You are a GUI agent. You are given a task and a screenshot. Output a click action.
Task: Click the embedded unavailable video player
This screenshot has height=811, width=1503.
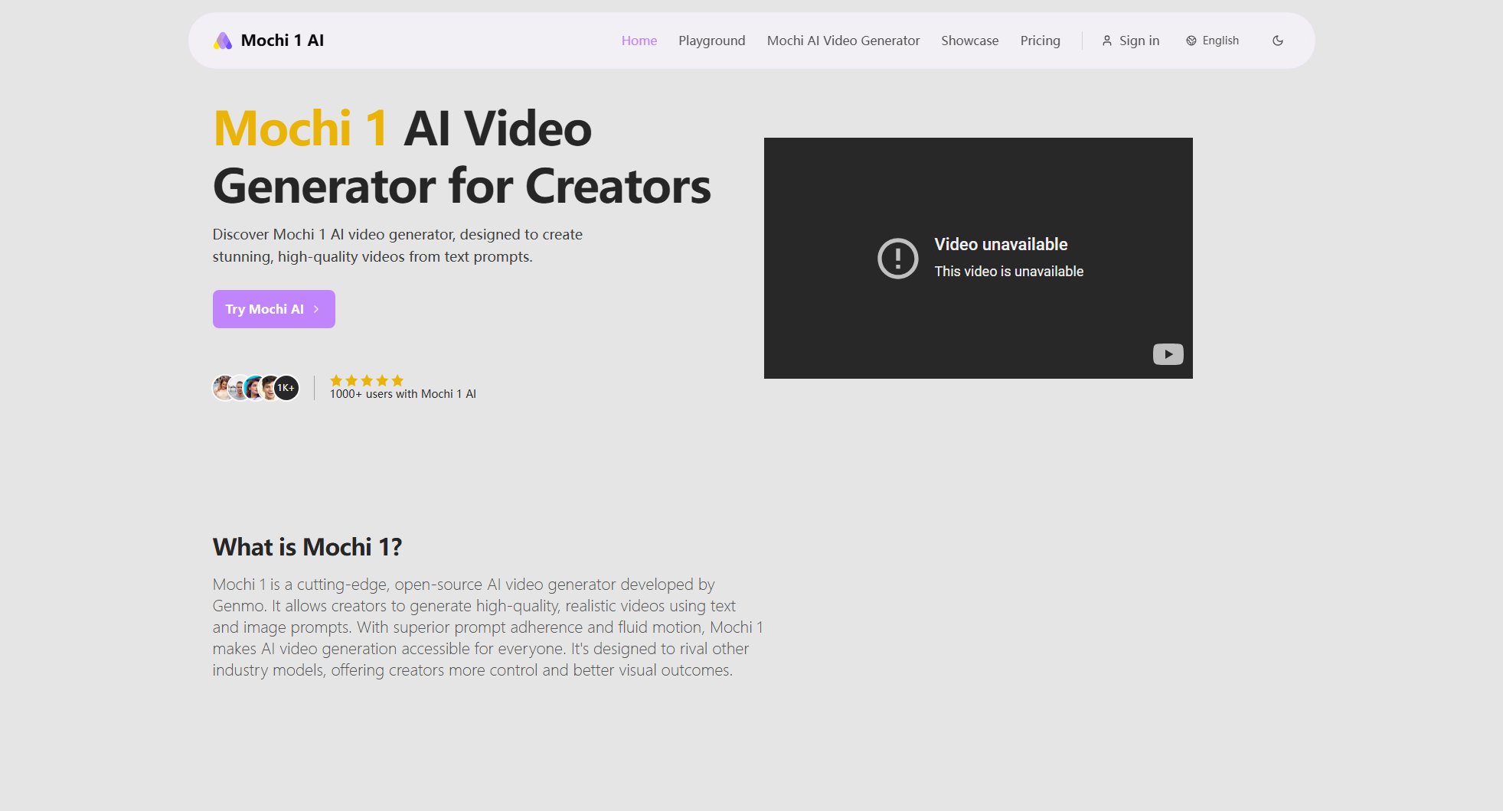point(978,258)
